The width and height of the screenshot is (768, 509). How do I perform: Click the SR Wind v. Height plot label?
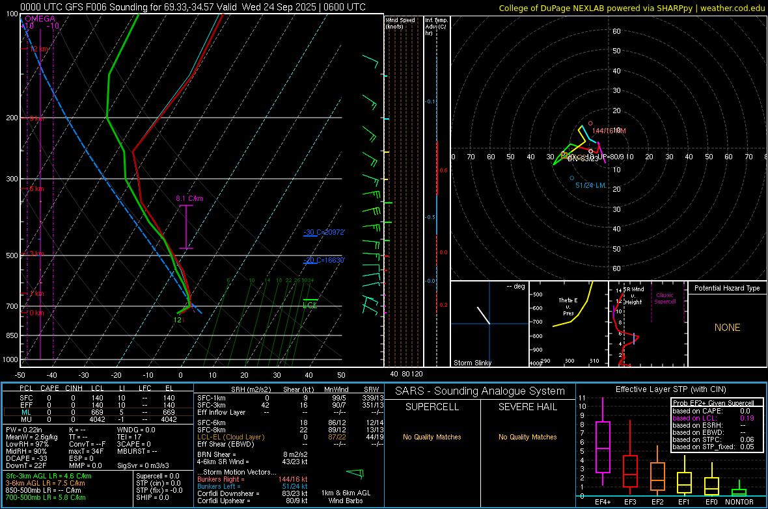coord(633,296)
